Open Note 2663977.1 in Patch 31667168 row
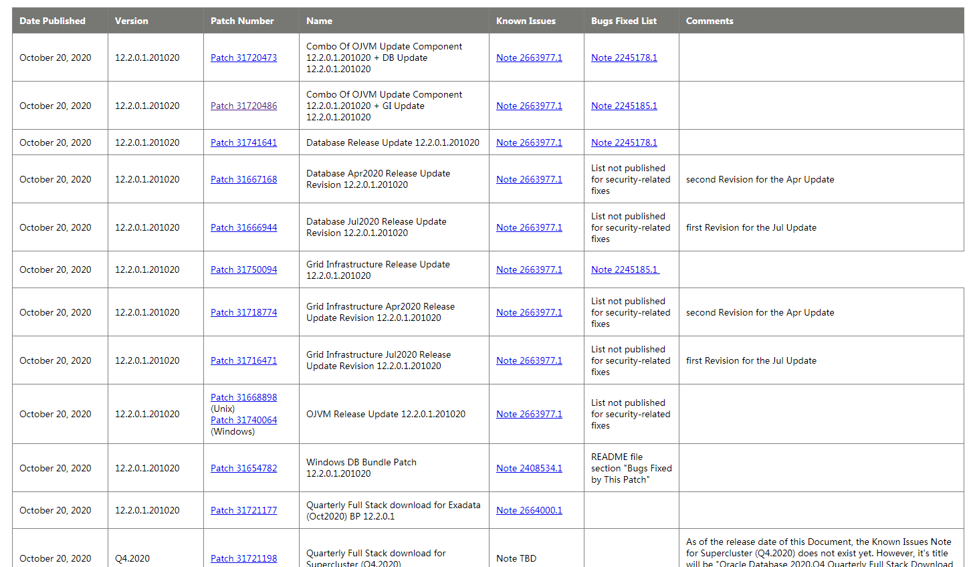 [x=529, y=179]
